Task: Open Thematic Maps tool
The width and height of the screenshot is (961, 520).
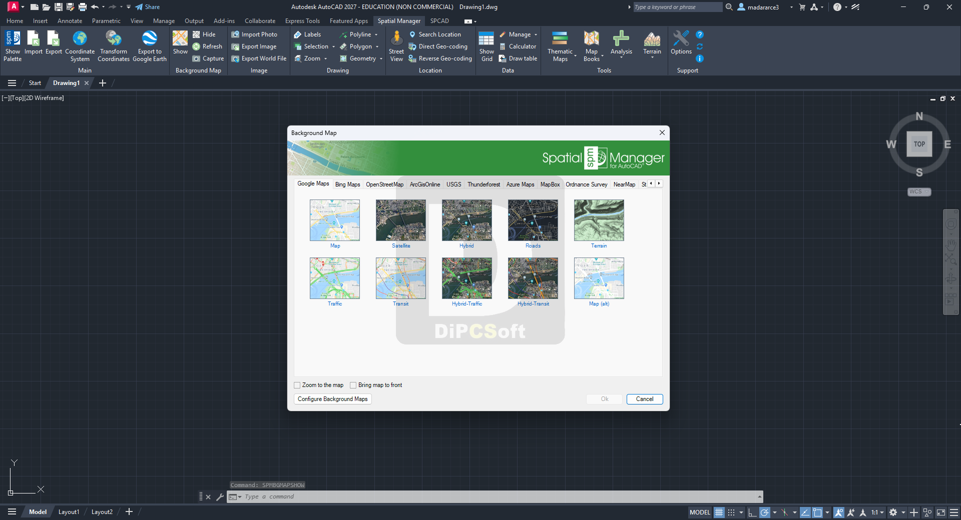Action: pyautogui.click(x=560, y=45)
